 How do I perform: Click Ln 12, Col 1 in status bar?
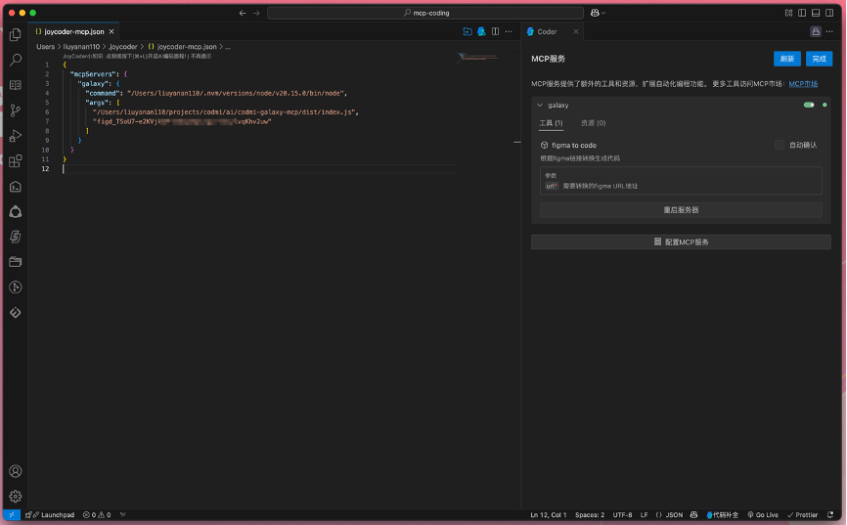[x=549, y=515]
